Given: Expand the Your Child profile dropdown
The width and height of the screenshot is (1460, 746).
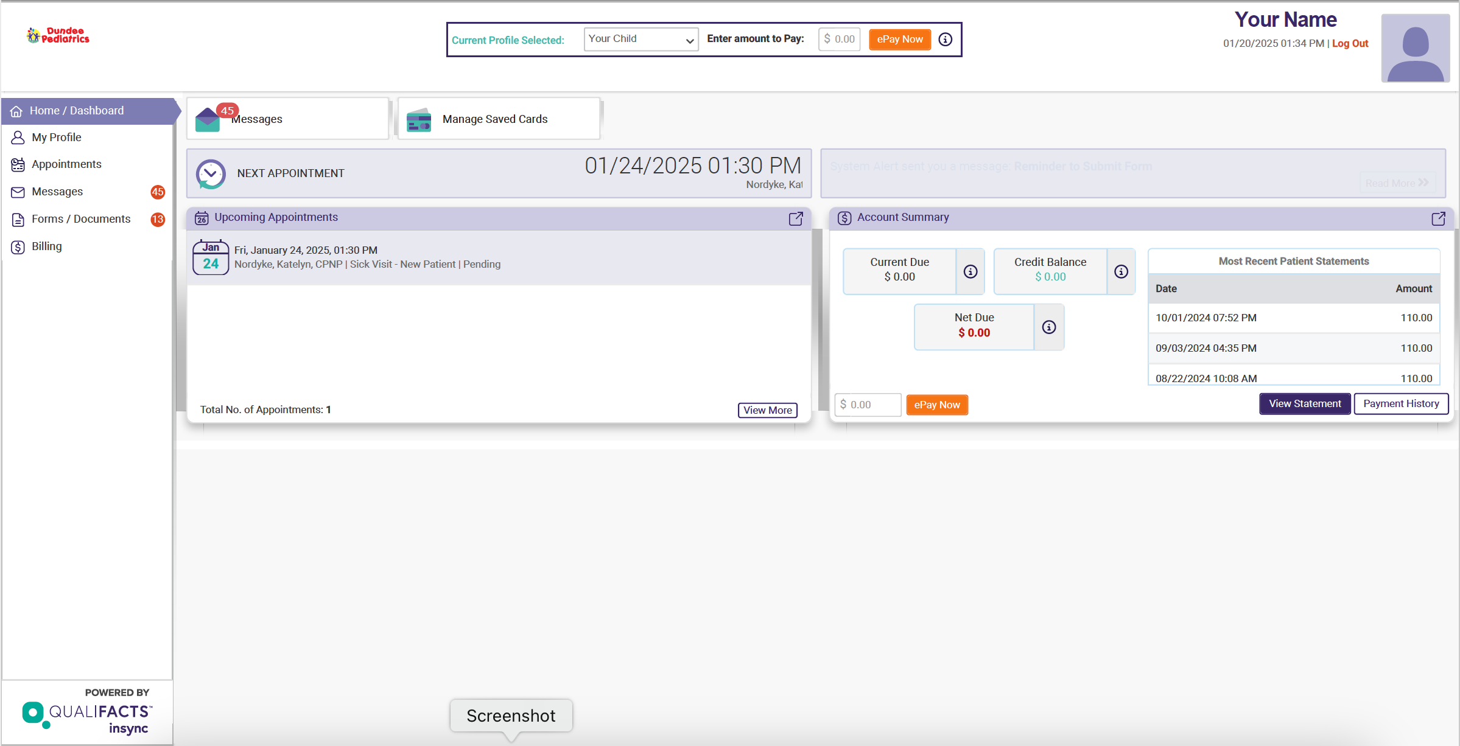Looking at the screenshot, I should point(641,40).
